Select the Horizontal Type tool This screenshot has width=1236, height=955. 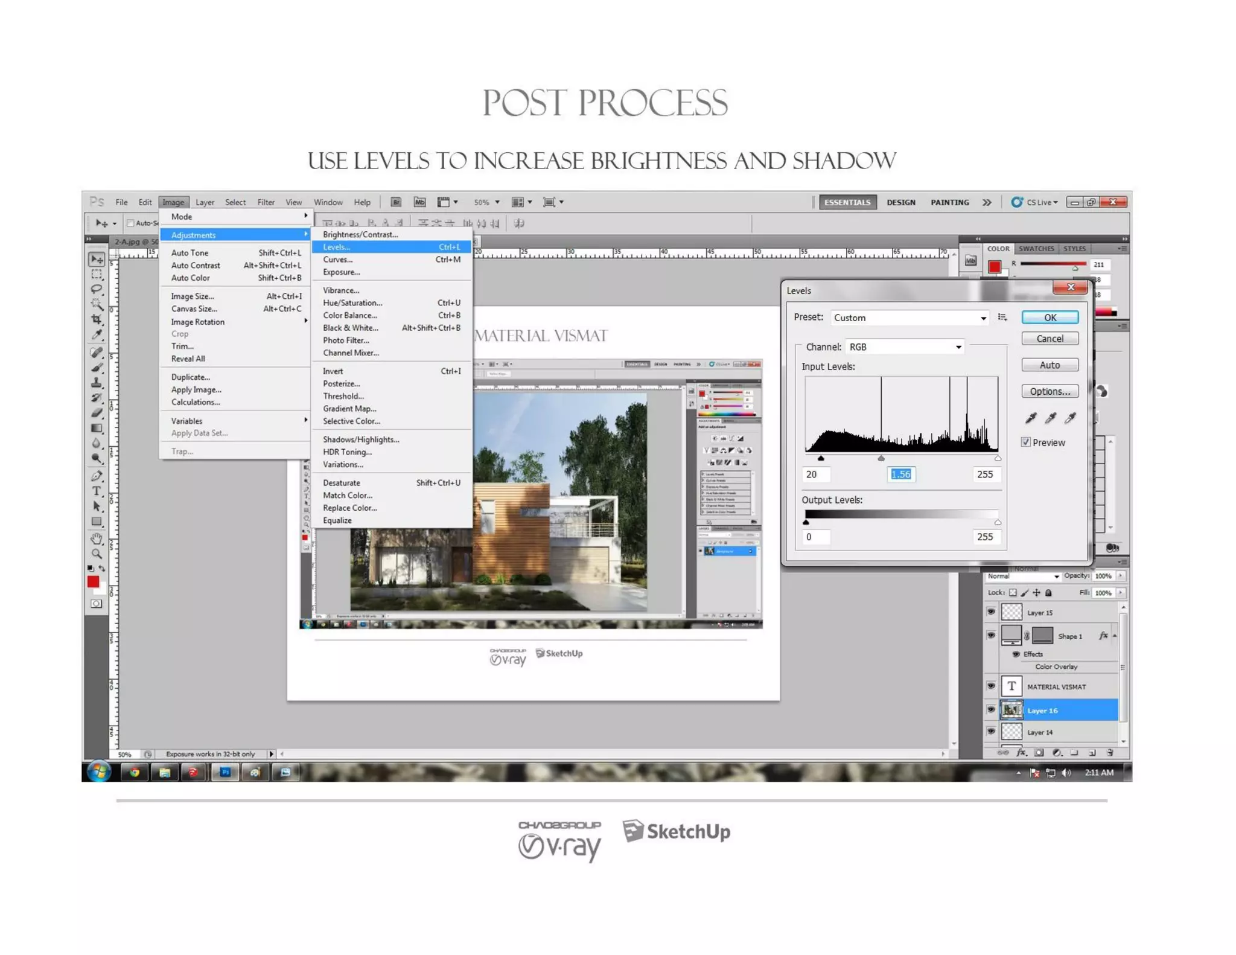coord(97,491)
